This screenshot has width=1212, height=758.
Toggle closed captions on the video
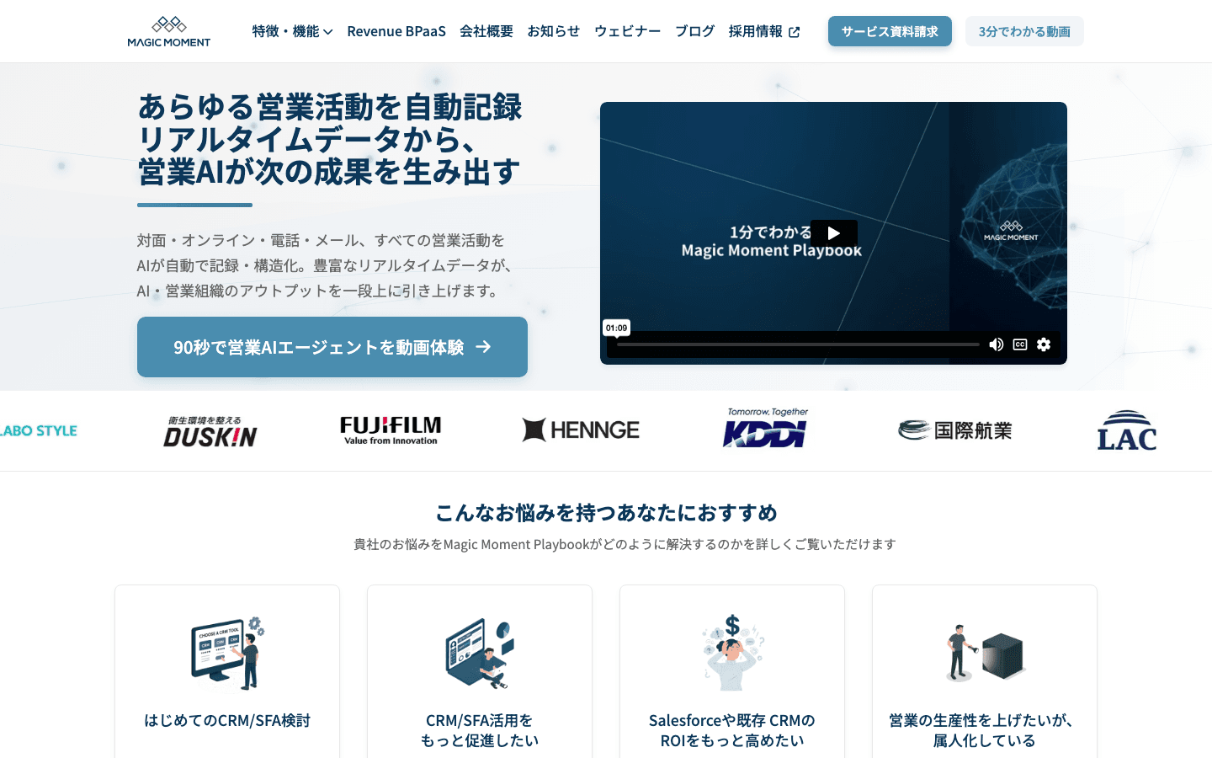[1020, 344]
